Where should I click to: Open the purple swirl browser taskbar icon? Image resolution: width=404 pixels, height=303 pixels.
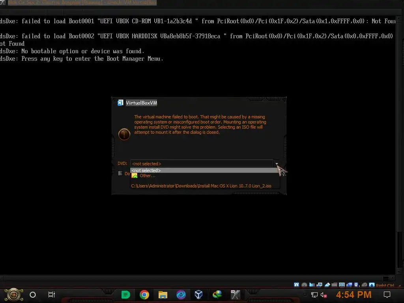pyautogui.click(x=181, y=294)
